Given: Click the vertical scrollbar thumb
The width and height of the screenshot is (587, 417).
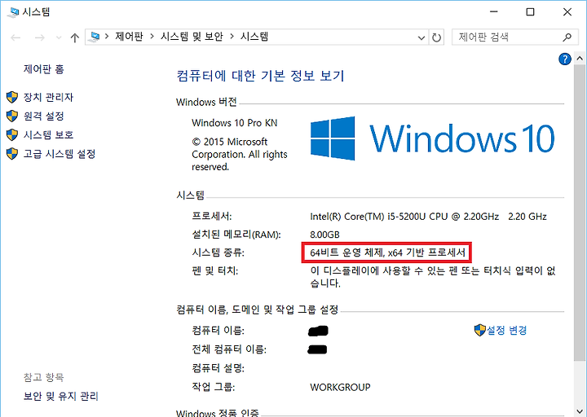Looking at the screenshot, I should coord(579,212).
